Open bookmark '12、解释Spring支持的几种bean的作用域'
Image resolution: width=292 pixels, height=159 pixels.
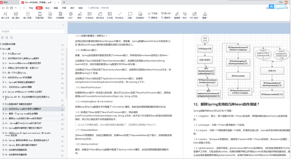point(24,118)
